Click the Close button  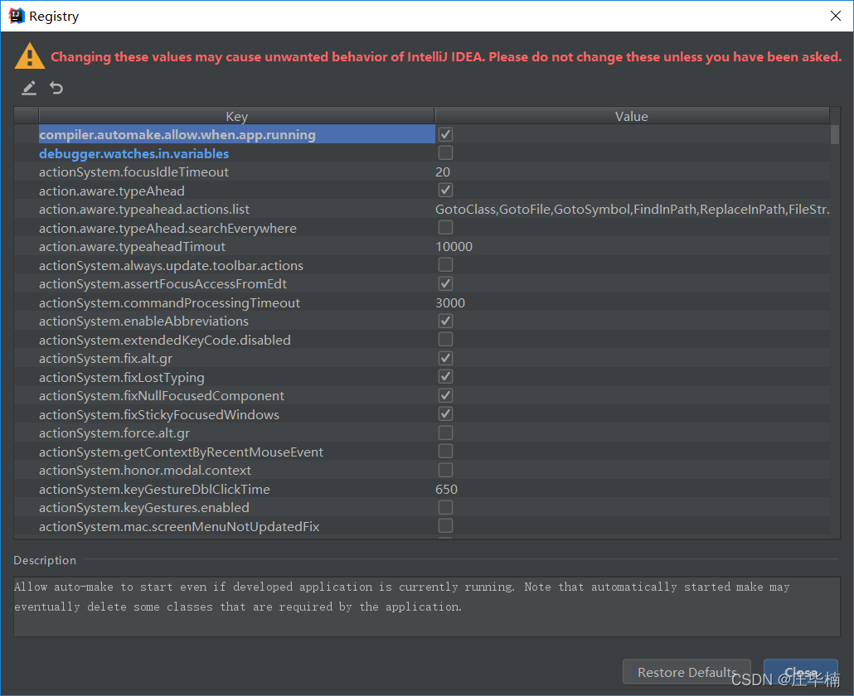point(801,672)
